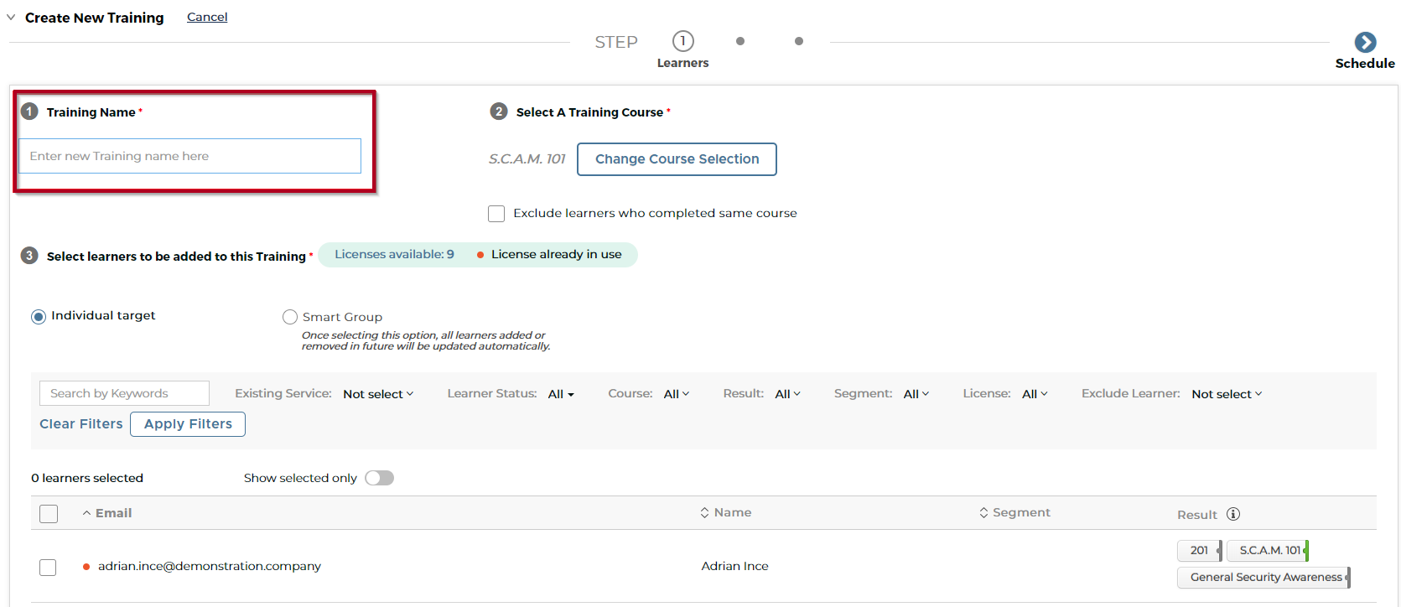This screenshot has height=607, width=1401.
Task: Click the Training Name input field
Action: tap(190, 156)
